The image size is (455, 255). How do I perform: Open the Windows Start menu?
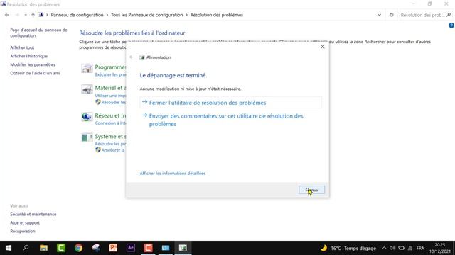click(9, 248)
